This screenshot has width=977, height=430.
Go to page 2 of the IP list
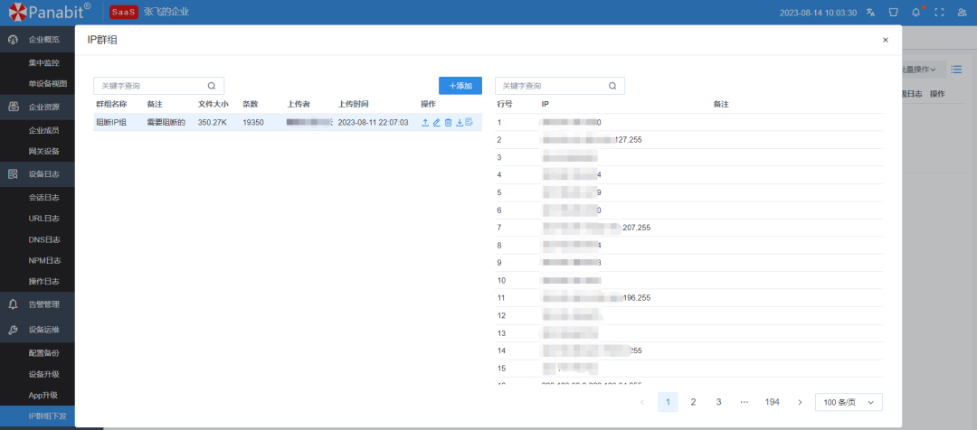693,402
